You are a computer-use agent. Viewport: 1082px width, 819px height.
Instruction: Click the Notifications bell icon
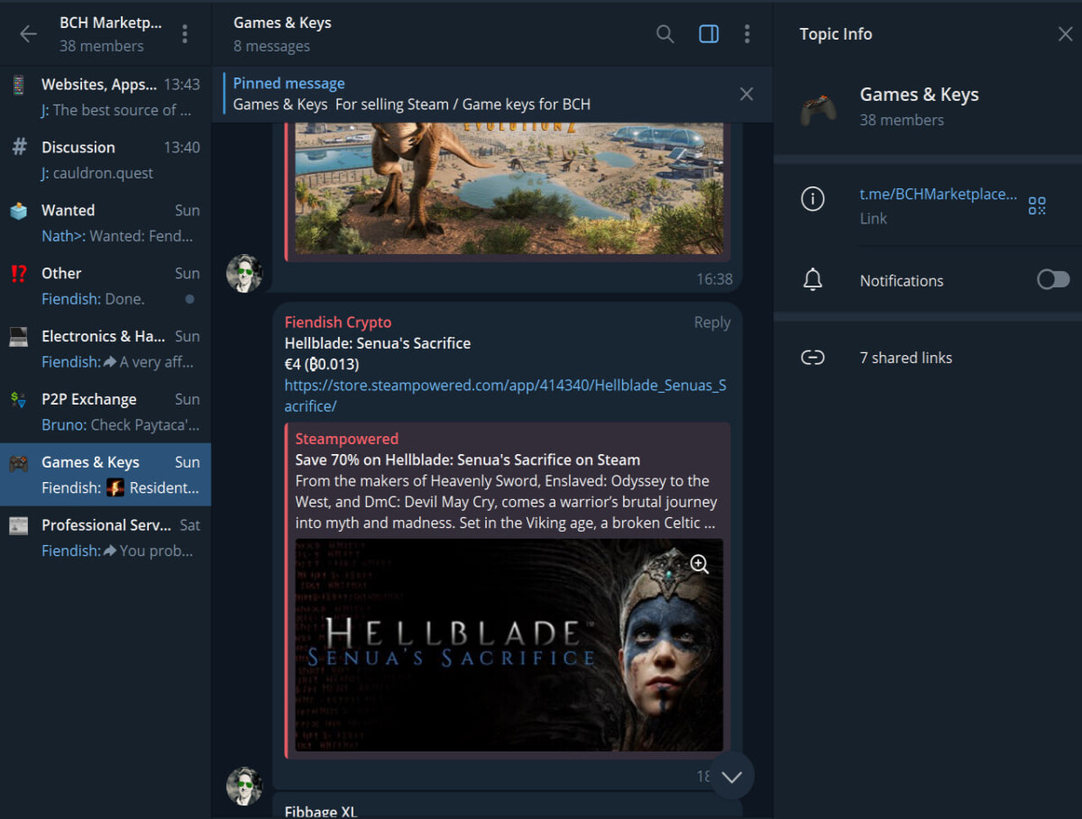coord(812,280)
